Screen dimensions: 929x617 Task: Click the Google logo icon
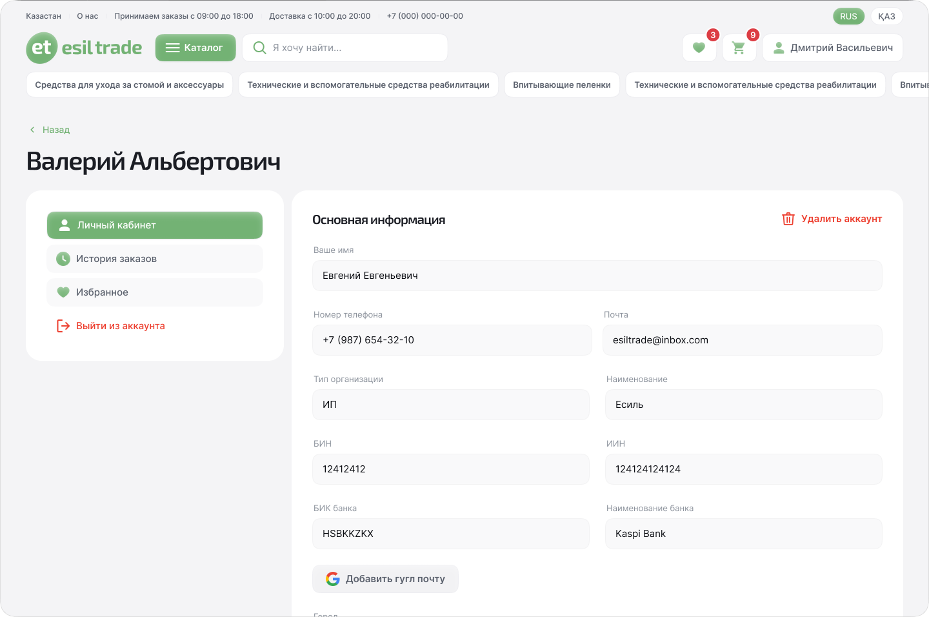point(333,579)
